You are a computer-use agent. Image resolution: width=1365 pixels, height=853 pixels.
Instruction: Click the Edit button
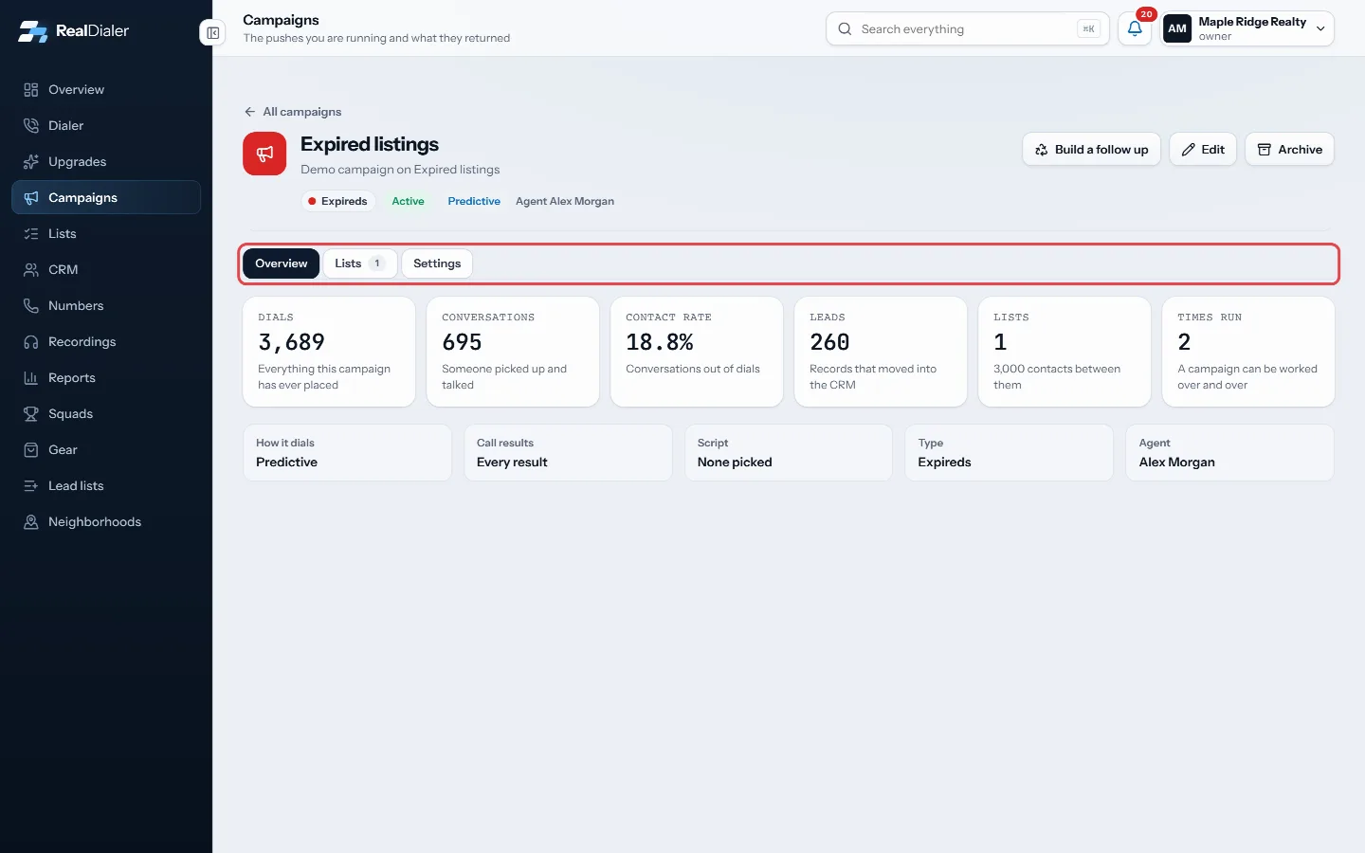click(x=1203, y=150)
